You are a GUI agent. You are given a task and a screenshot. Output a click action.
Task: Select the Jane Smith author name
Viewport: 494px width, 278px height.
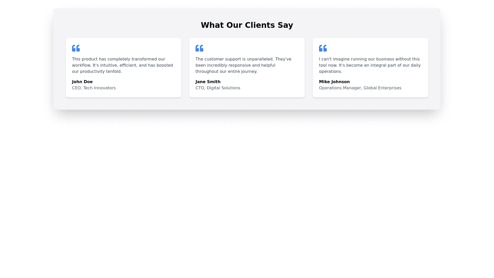pos(208,82)
